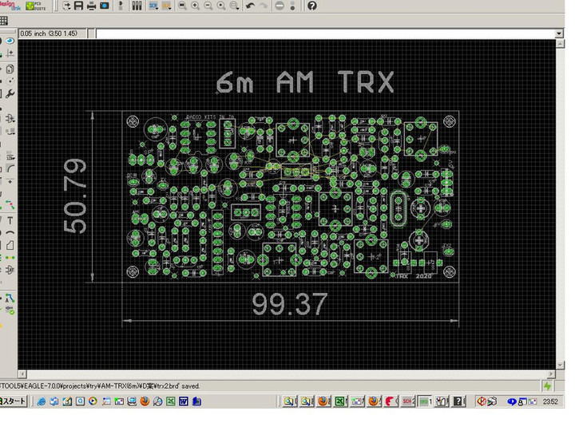Image resolution: width=575 pixels, height=431 pixels.
Task: Click the Print icon in the toolbar
Action: point(91,6)
